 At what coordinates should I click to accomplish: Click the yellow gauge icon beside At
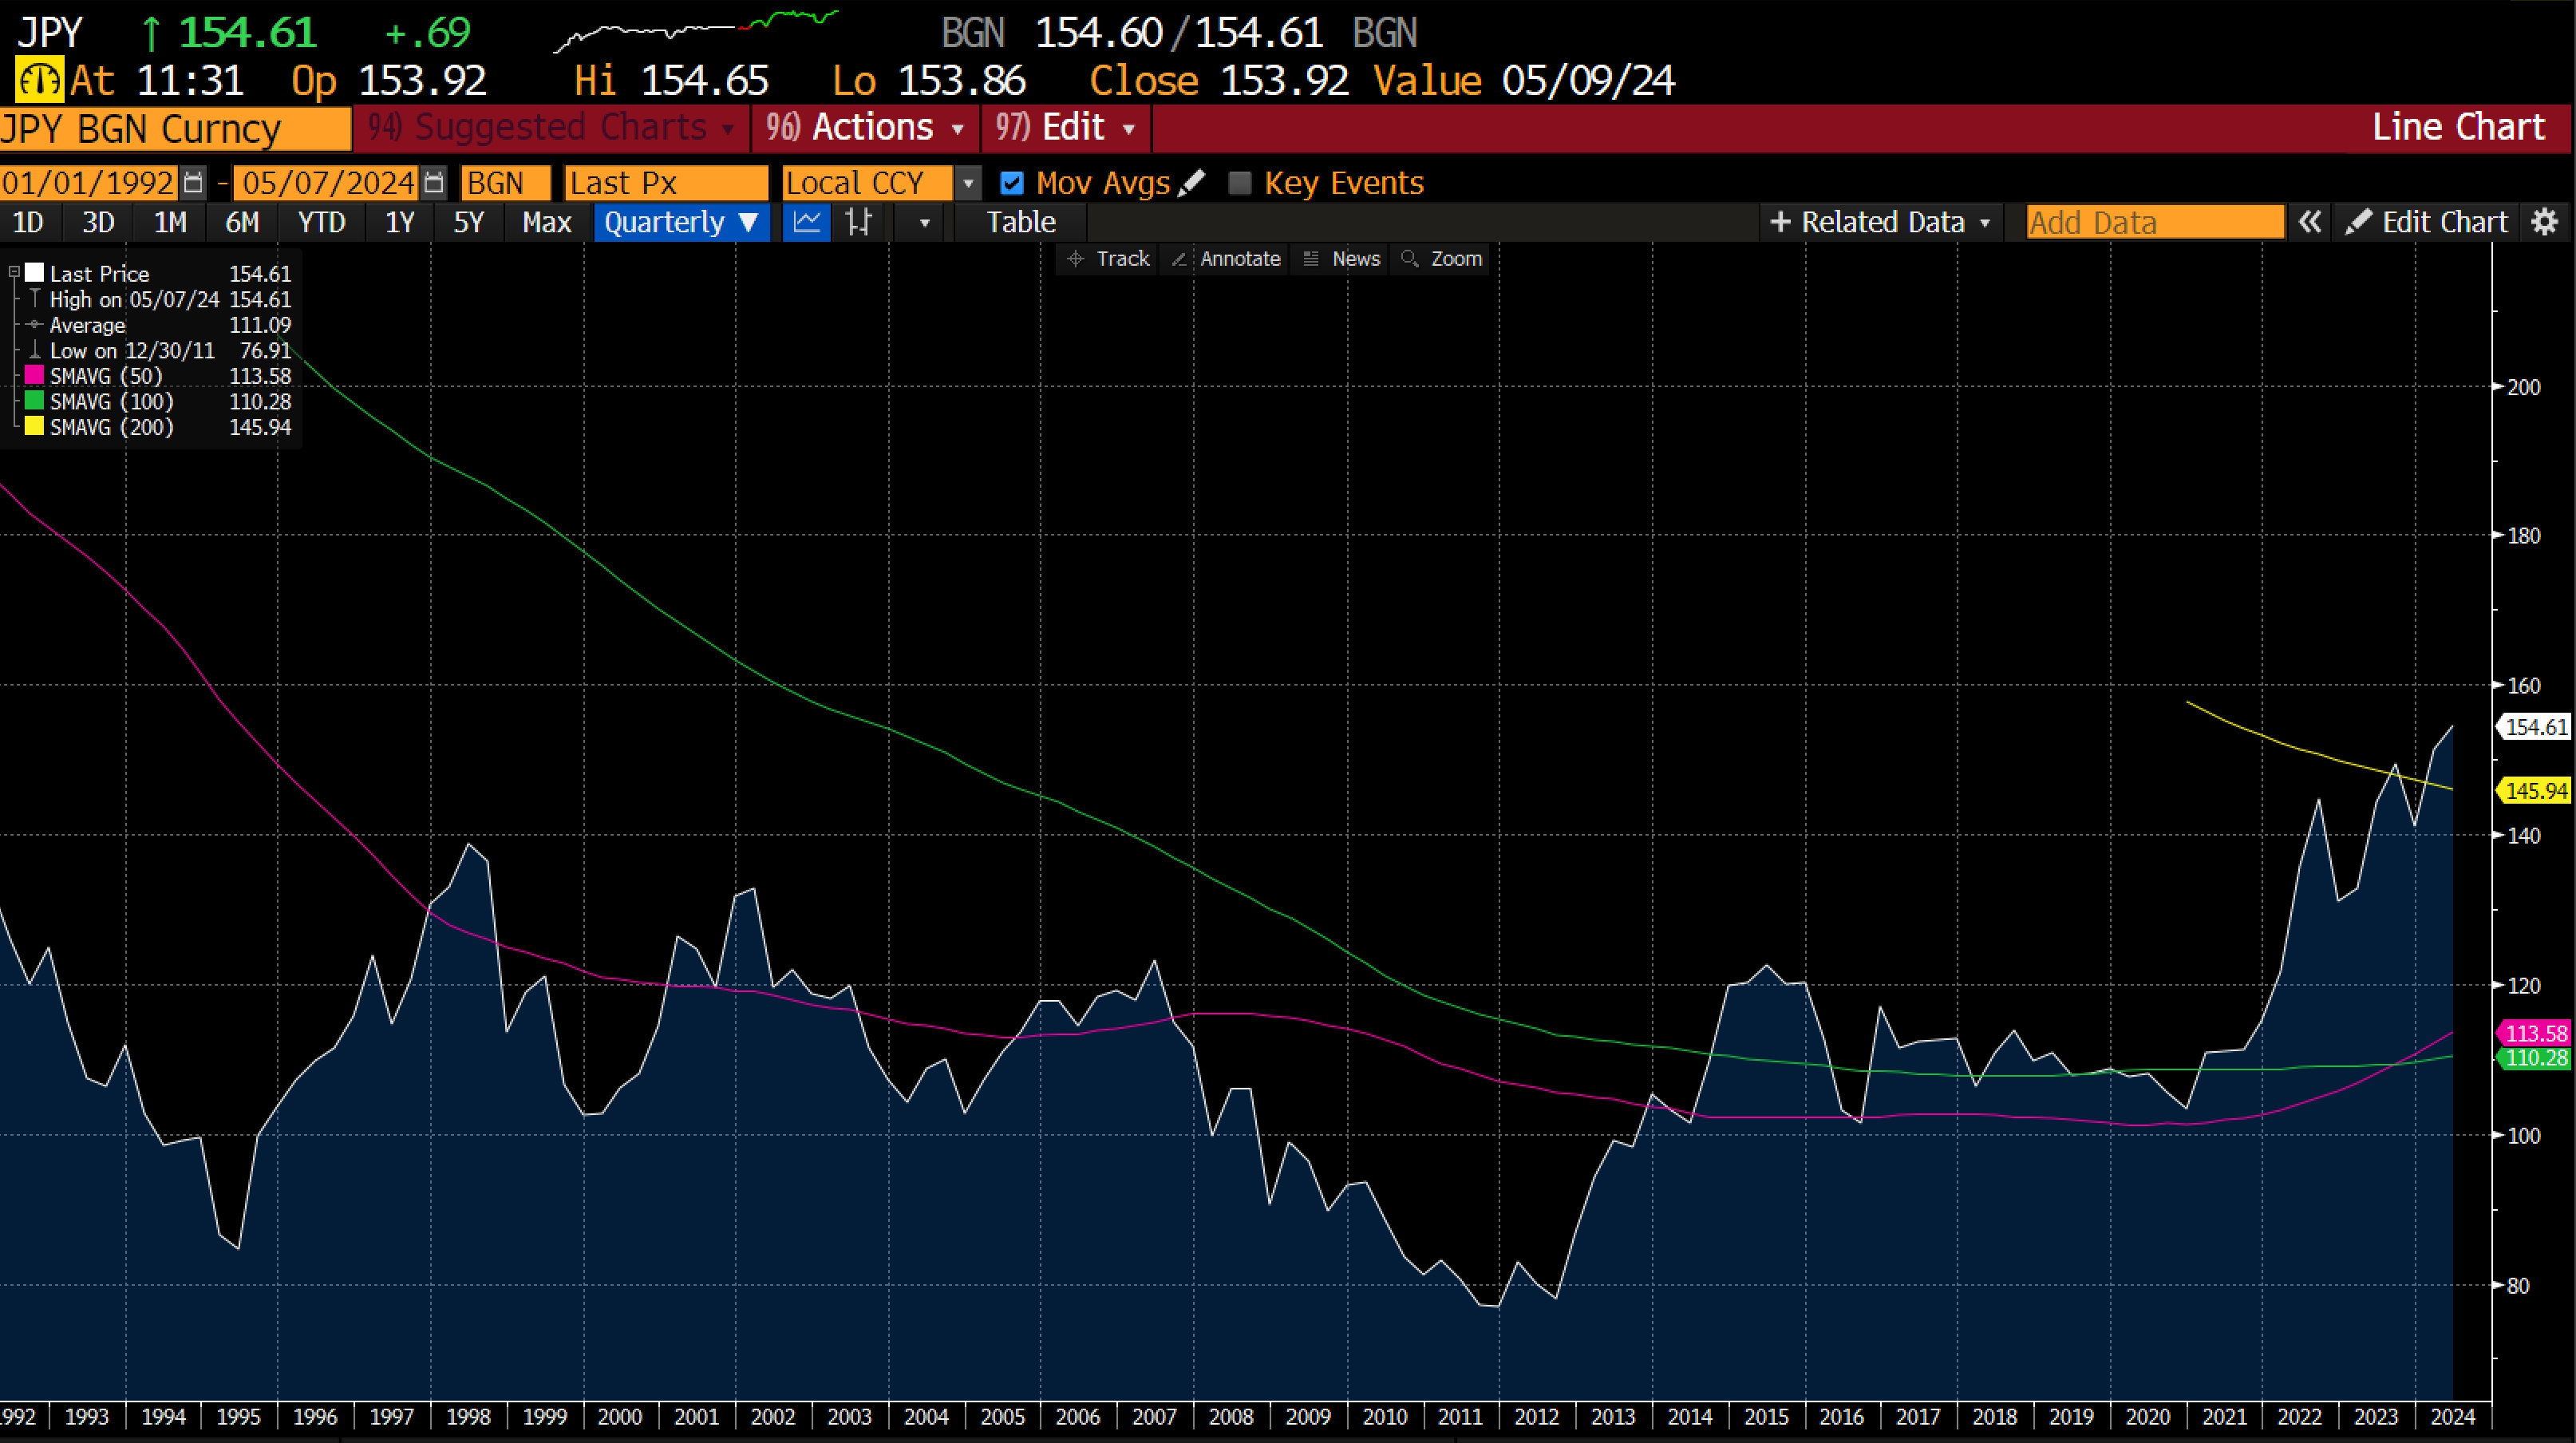(x=38, y=81)
